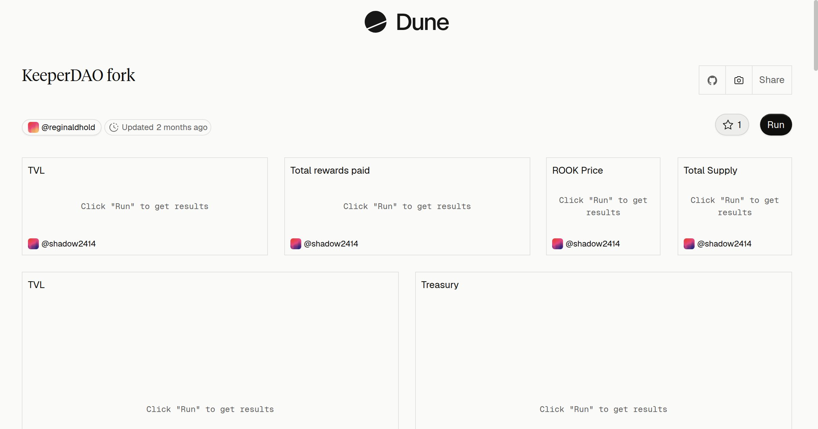
Task: Open @shadow2414 link under Total Supply
Action: point(724,244)
